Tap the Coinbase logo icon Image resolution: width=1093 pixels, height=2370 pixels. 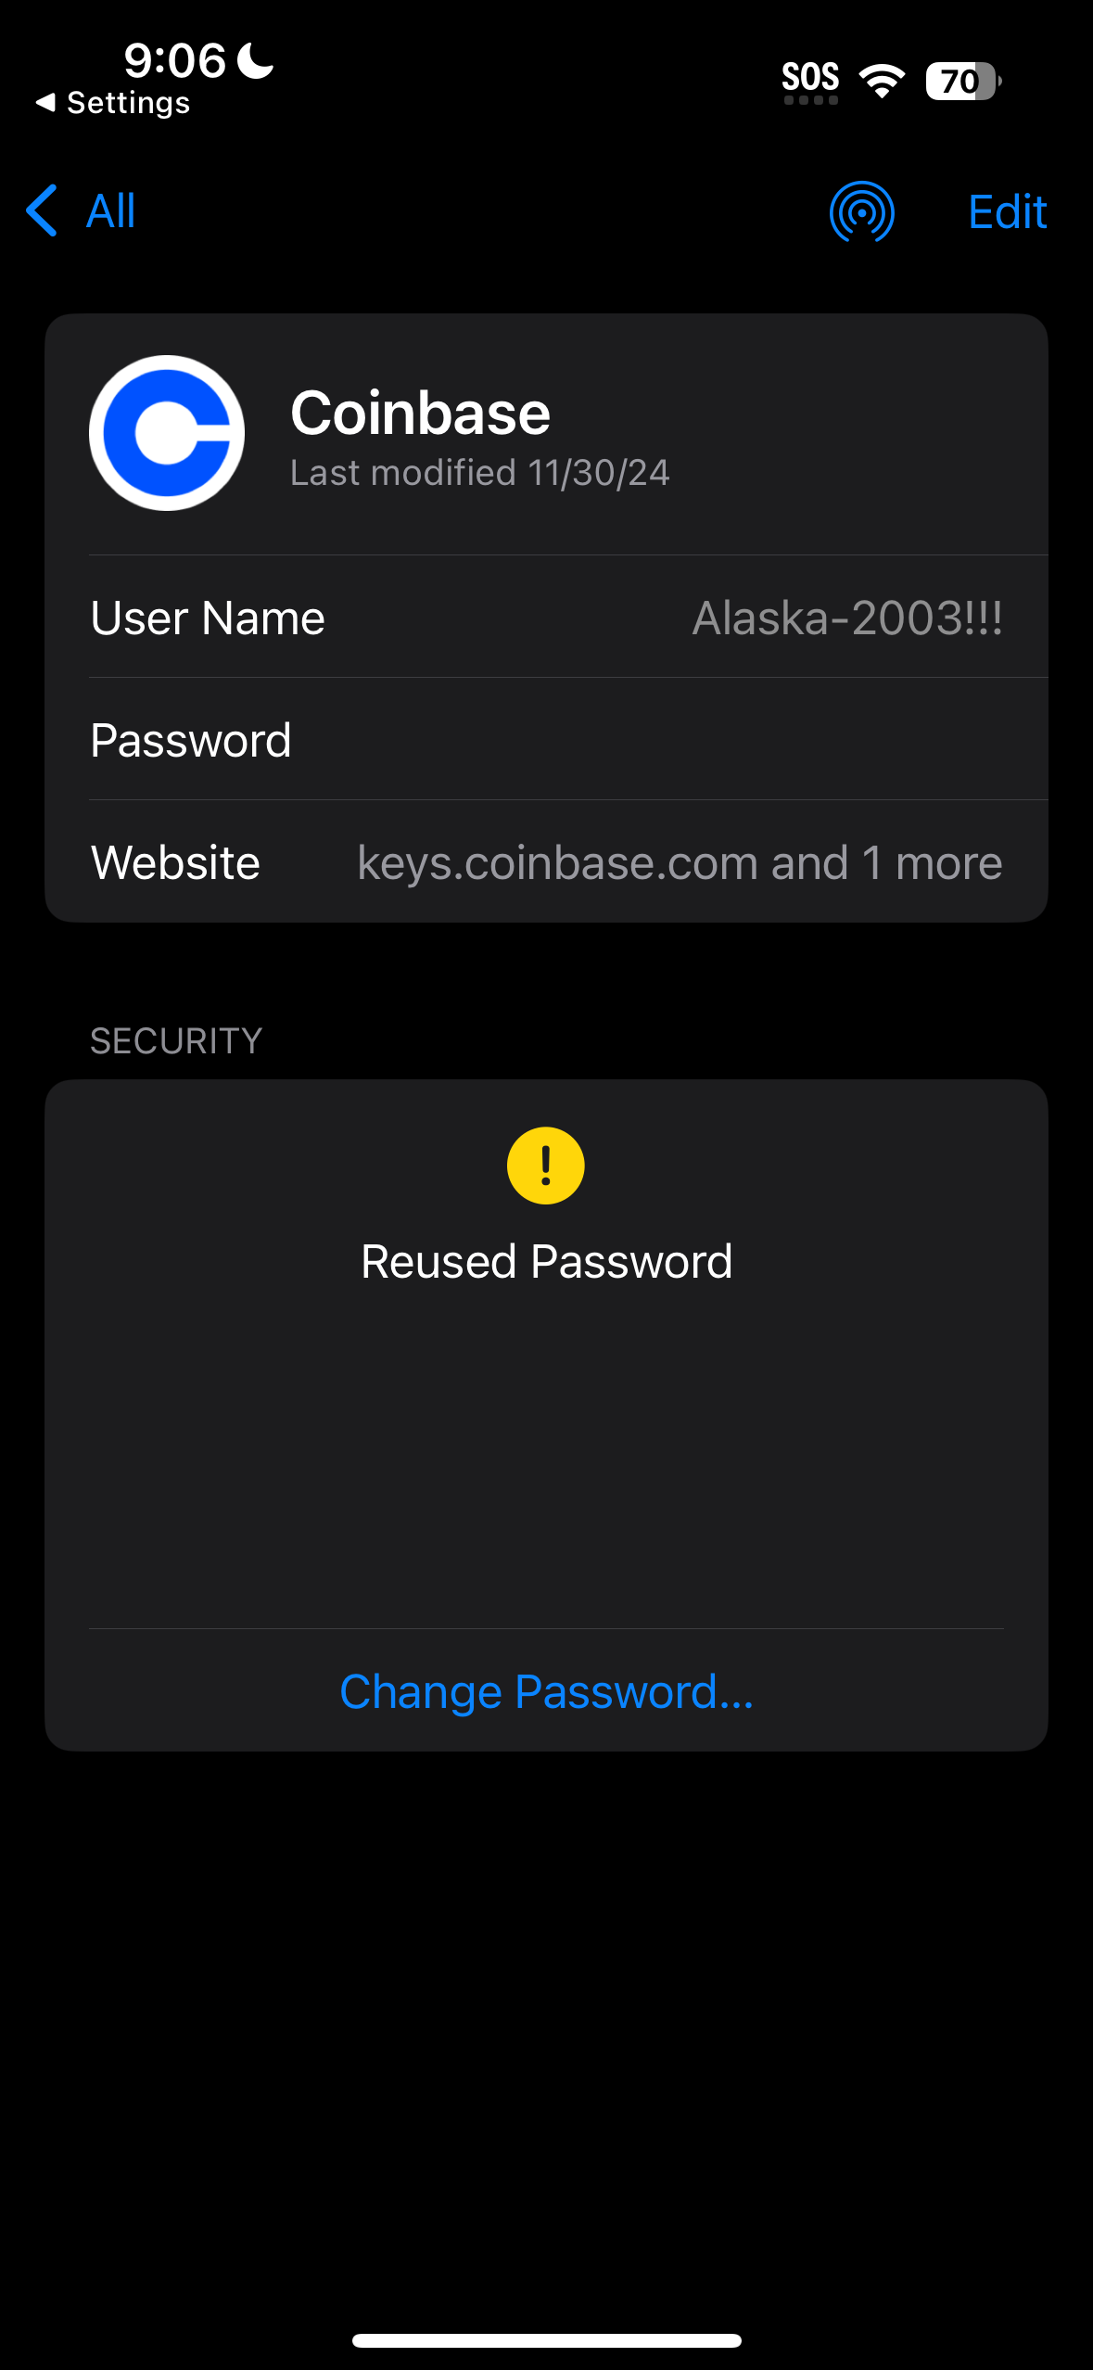click(167, 433)
